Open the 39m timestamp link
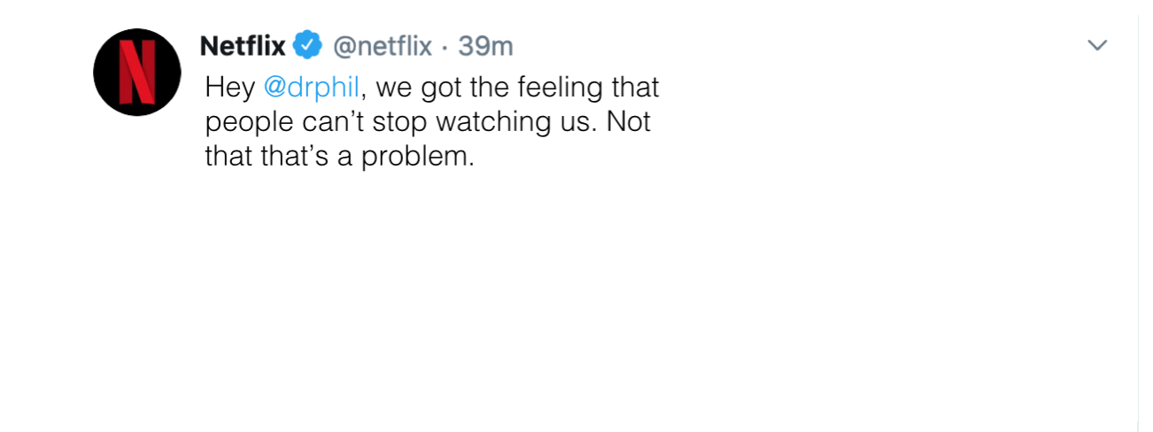1153x432 pixels. 485,45
